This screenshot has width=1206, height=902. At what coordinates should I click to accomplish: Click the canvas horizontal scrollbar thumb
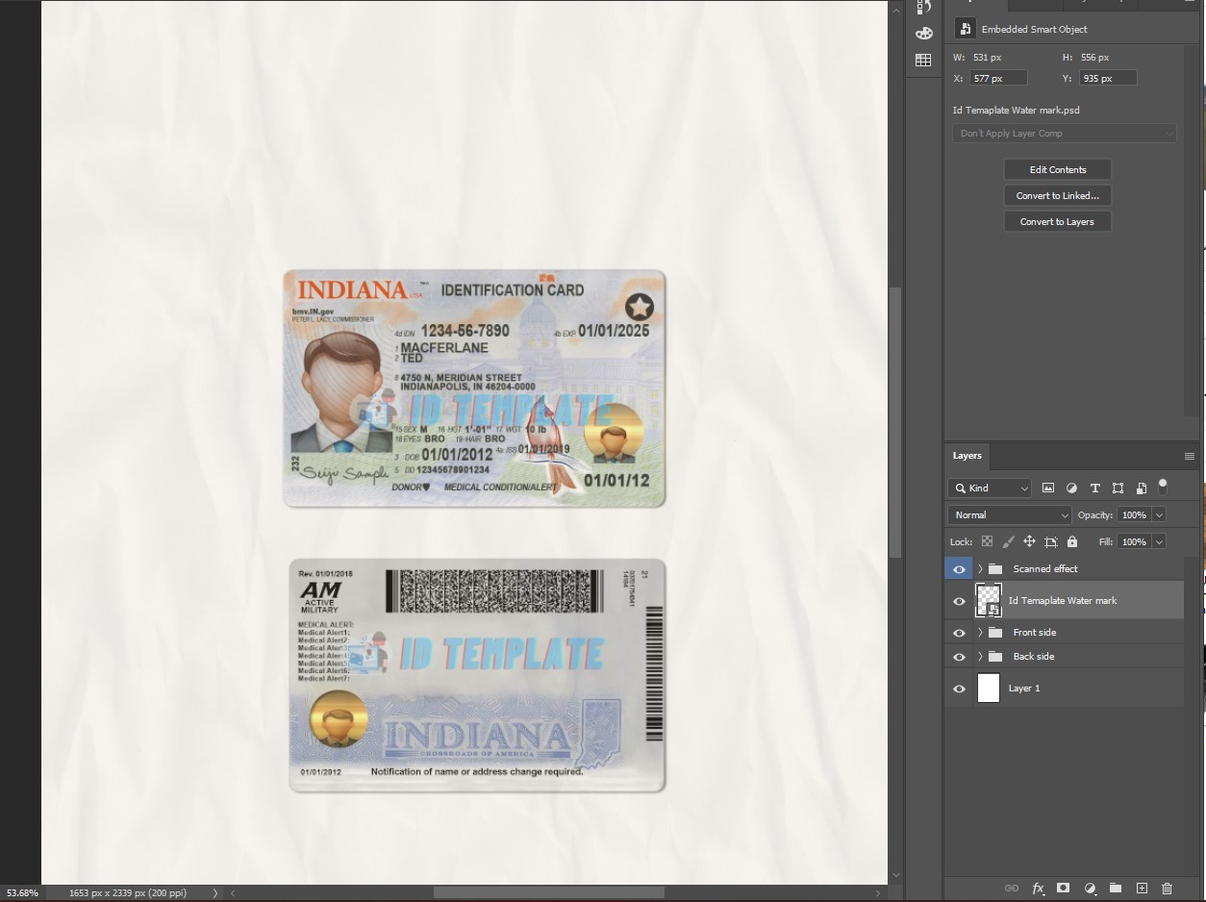pyautogui.click(x=549, y=893)
